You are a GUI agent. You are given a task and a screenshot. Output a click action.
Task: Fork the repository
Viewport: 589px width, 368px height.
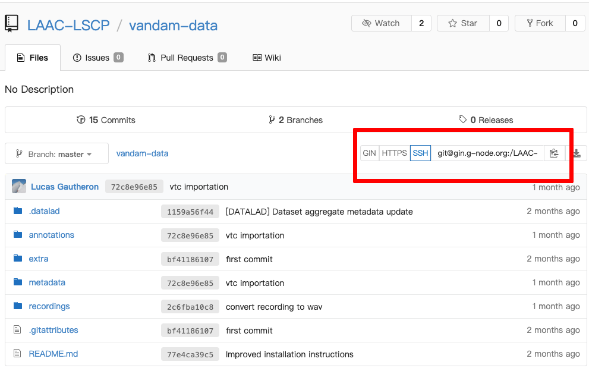tap(540, 23)
